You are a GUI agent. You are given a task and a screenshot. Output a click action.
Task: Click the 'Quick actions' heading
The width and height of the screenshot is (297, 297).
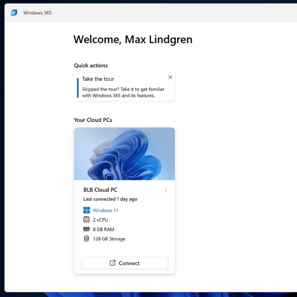click(91, 65)
